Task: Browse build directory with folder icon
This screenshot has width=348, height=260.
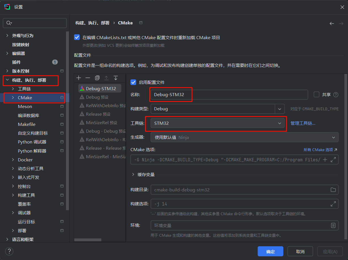Action: tap(333, 190)
